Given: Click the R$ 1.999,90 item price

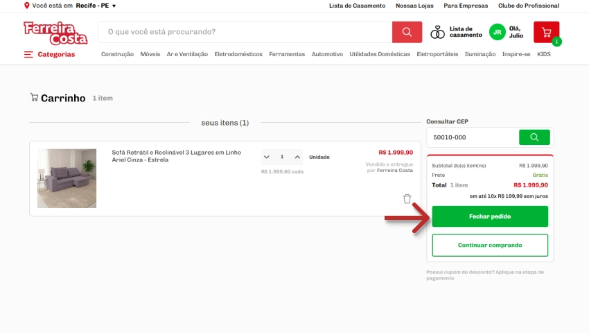Looking at the screenshot, I should coord(396,153).
